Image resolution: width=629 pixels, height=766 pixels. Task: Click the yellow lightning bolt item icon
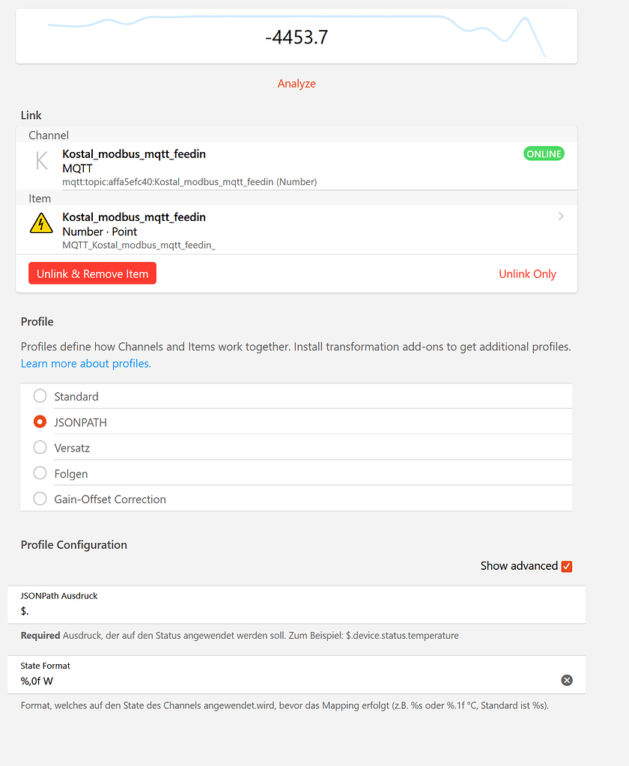point(42,223)
